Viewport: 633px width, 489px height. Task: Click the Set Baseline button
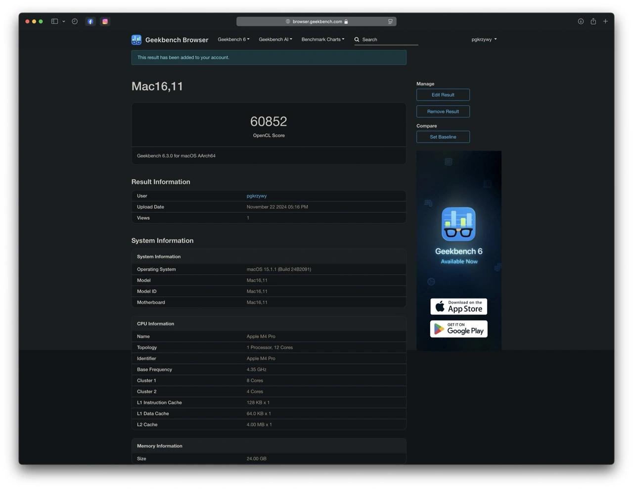coord(443,137)
